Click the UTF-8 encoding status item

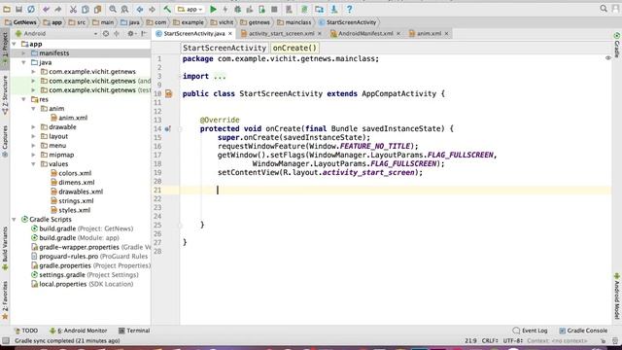pos(513,340)
